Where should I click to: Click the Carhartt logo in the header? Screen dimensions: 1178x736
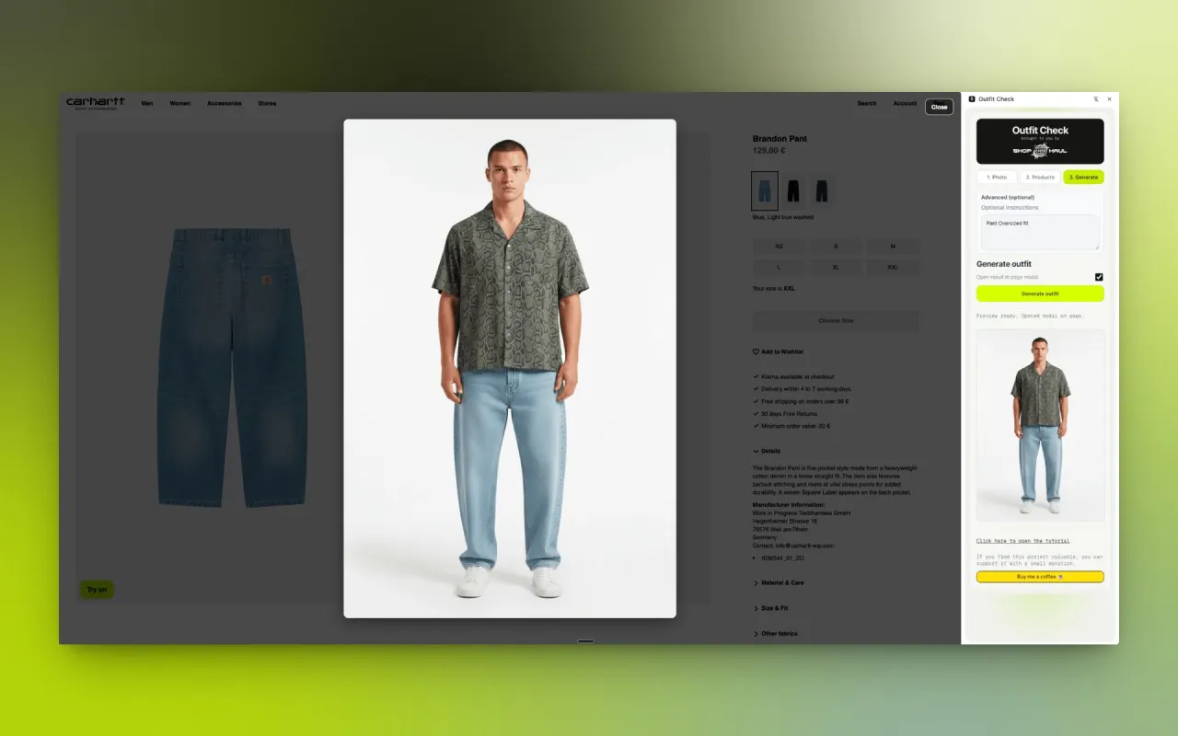pyautogui.click(x=95, y=104)
